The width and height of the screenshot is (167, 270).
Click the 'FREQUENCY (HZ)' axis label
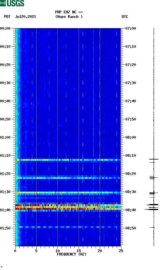point(72,254)
